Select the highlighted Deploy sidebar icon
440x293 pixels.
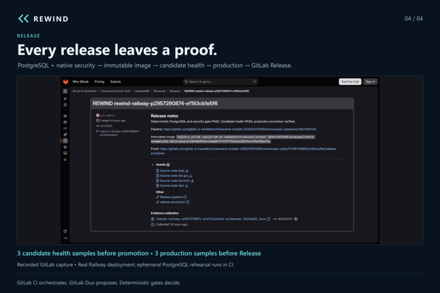coord(65,141)
